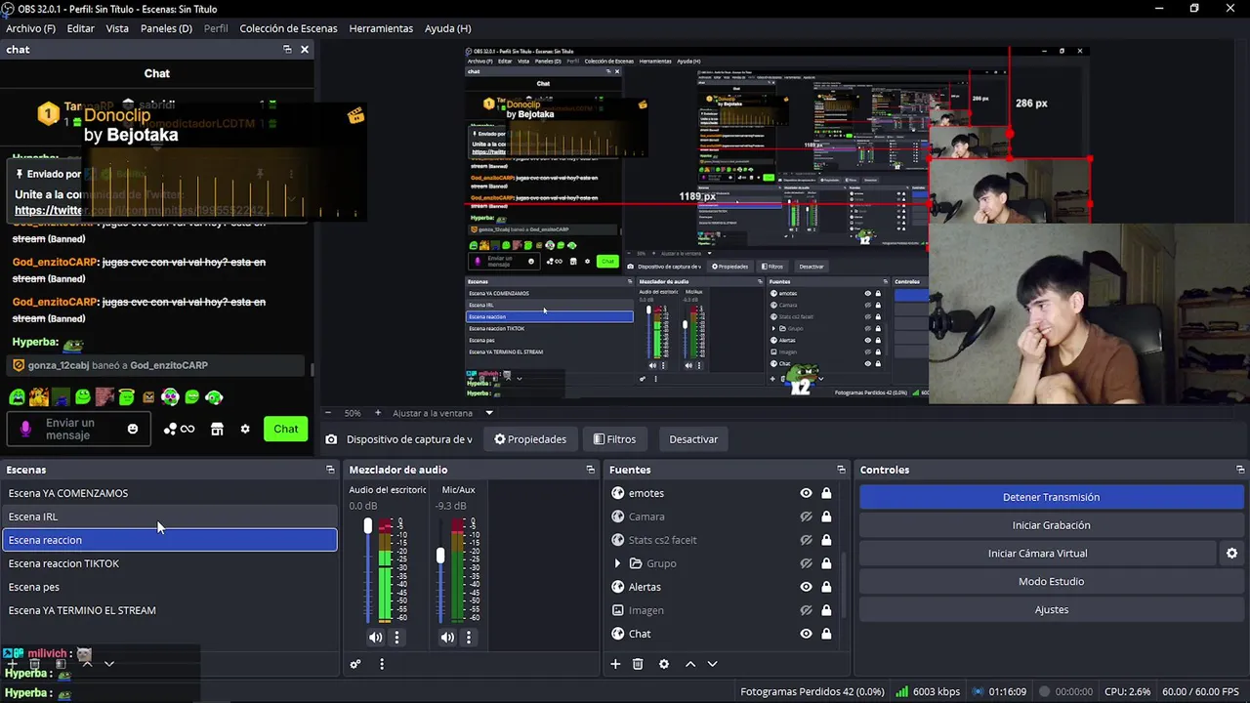The image size is (1250, 703).
Task: Unlock the Chat source
Action: pyautogui.click(x=826, y=634)
